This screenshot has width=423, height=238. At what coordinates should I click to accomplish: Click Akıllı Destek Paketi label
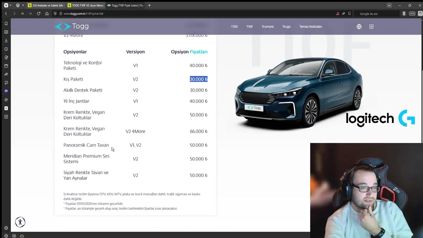(x=83, y=90)
